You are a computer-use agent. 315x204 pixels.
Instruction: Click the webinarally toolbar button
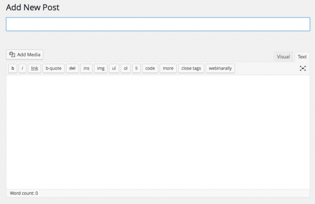(x=220, y=68)
